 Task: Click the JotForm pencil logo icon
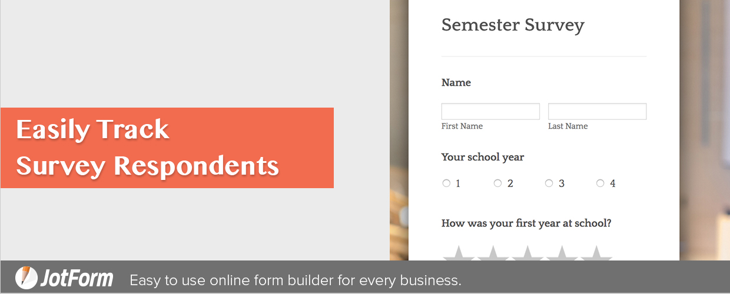click(x=26, y=278)
